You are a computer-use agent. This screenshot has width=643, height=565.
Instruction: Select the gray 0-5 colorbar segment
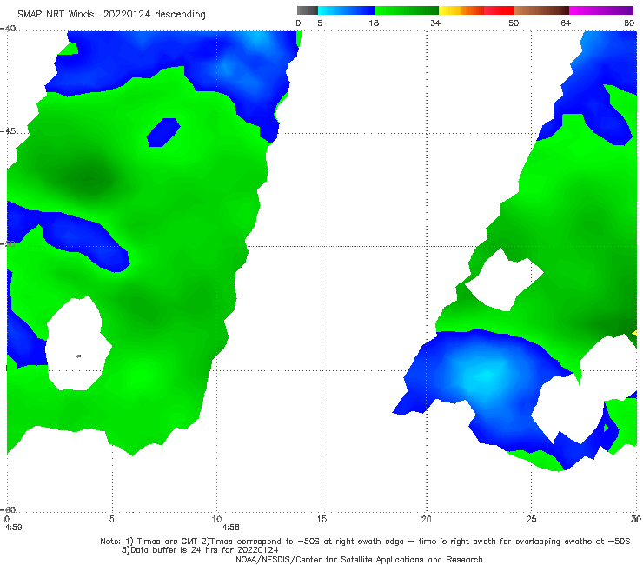click(308, 10)
